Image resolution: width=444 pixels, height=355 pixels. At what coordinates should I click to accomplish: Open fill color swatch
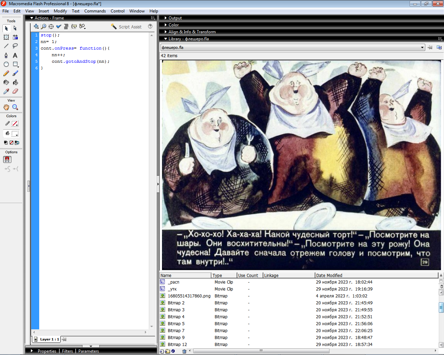[15, 133]
